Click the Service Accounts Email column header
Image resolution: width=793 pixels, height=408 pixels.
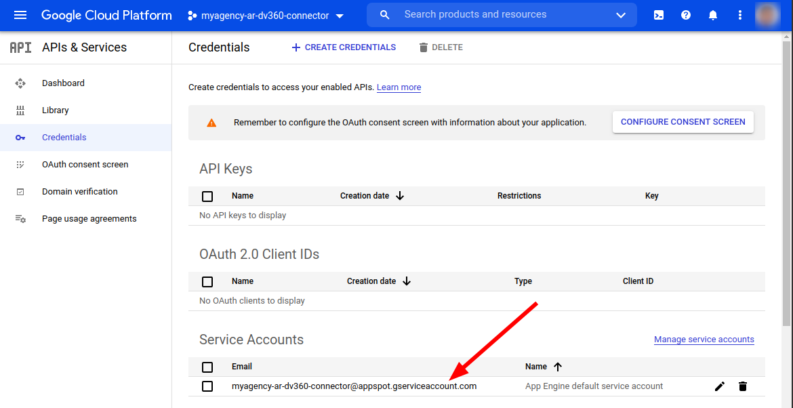pos(242,367)
